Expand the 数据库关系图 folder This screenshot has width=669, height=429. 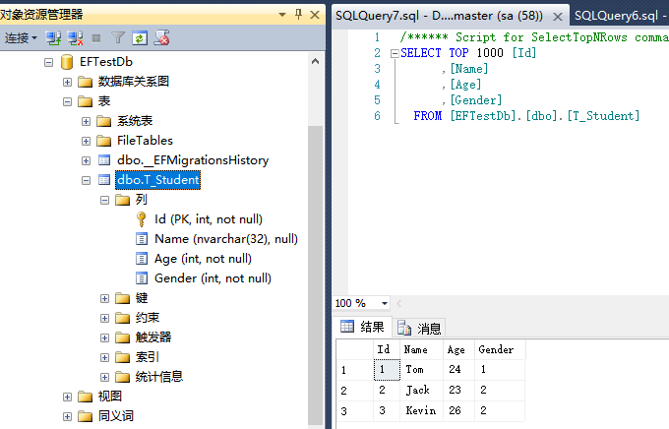68,82
